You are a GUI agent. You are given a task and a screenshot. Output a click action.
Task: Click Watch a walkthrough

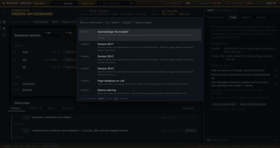224,104
